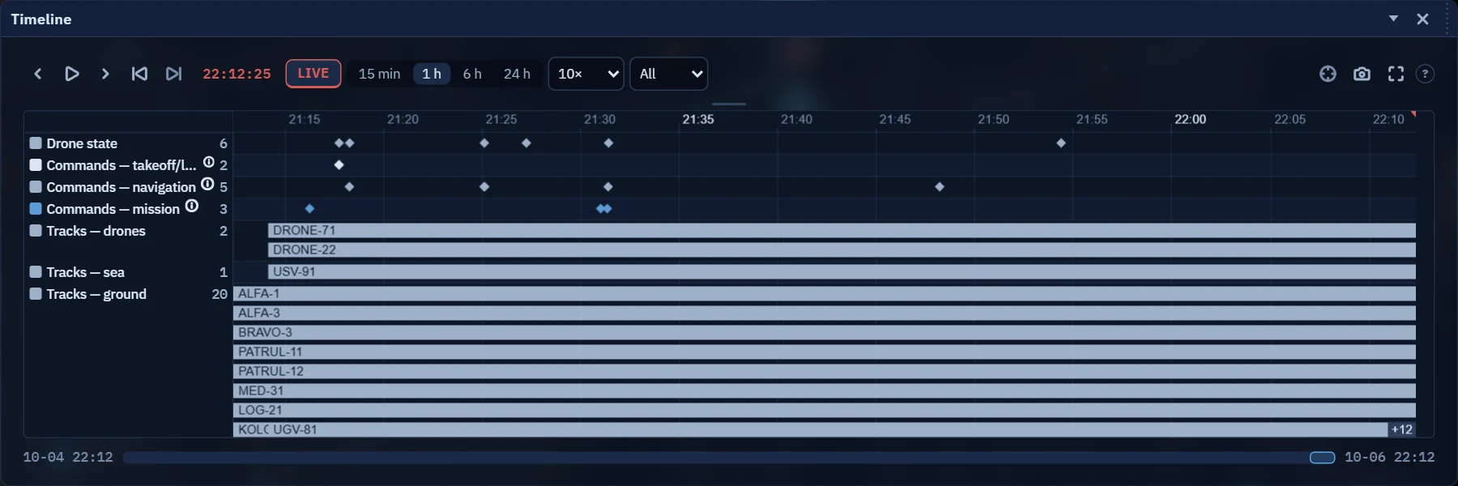Click the 10-04 22:12 start date
This screenshot has height=486, width=1458.
(68, 458)
